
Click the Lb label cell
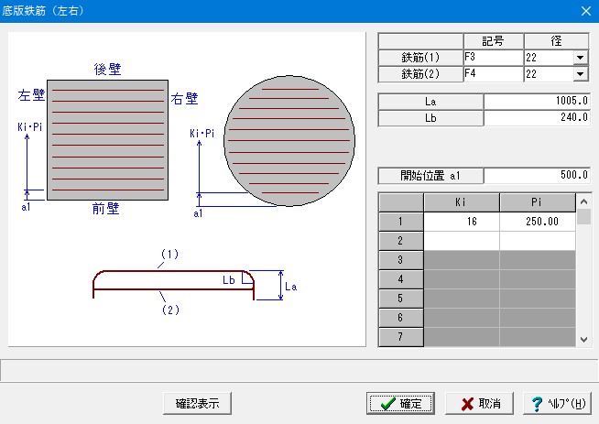coord(430,118)
